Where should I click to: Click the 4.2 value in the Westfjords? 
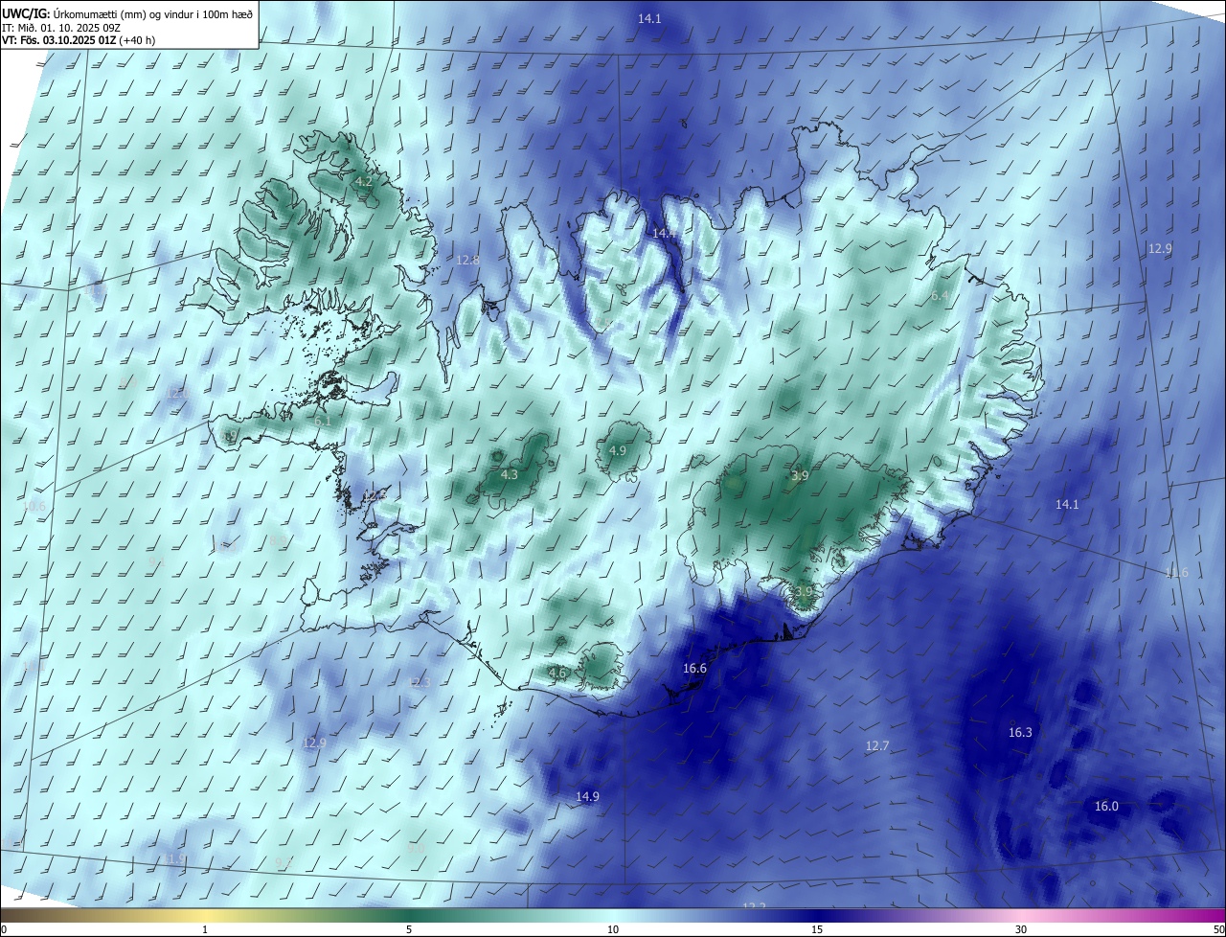364,181
